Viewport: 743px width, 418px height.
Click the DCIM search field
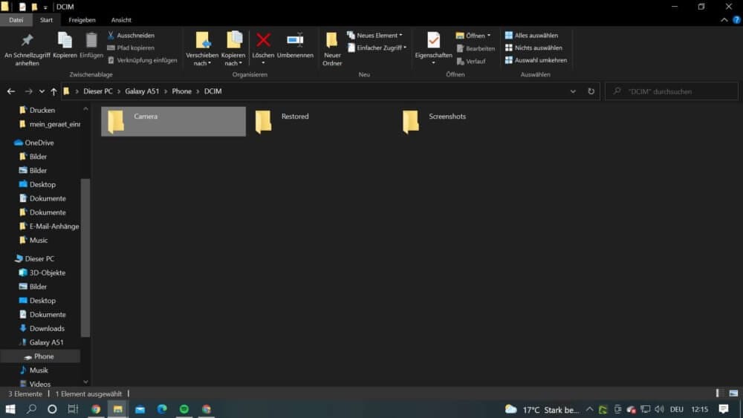672,91
